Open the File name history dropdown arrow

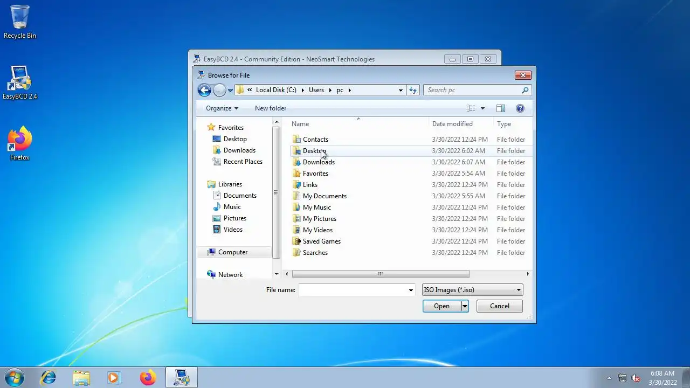point(411,290)
